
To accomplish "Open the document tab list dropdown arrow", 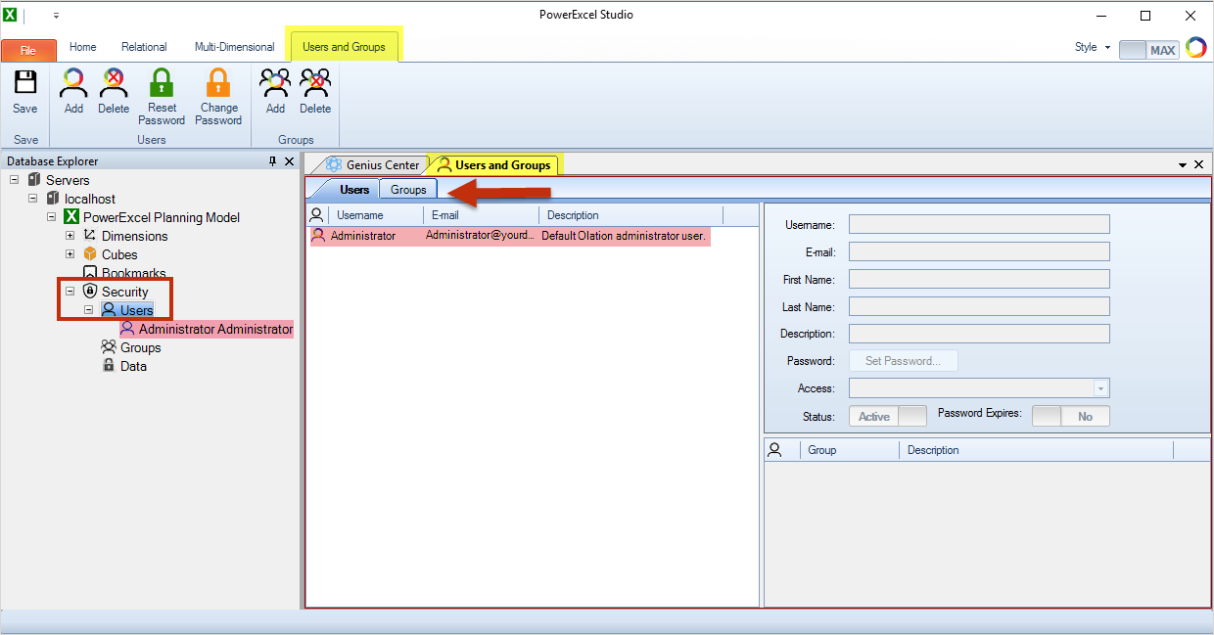I will click(x=1184, y=165).
